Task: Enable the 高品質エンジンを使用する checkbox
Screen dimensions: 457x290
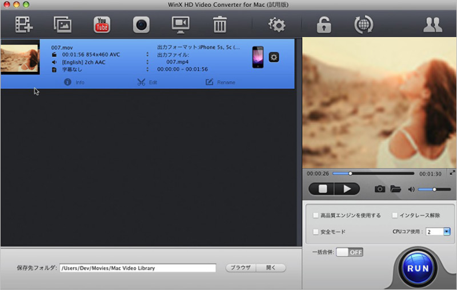Action: pos(316,216)
